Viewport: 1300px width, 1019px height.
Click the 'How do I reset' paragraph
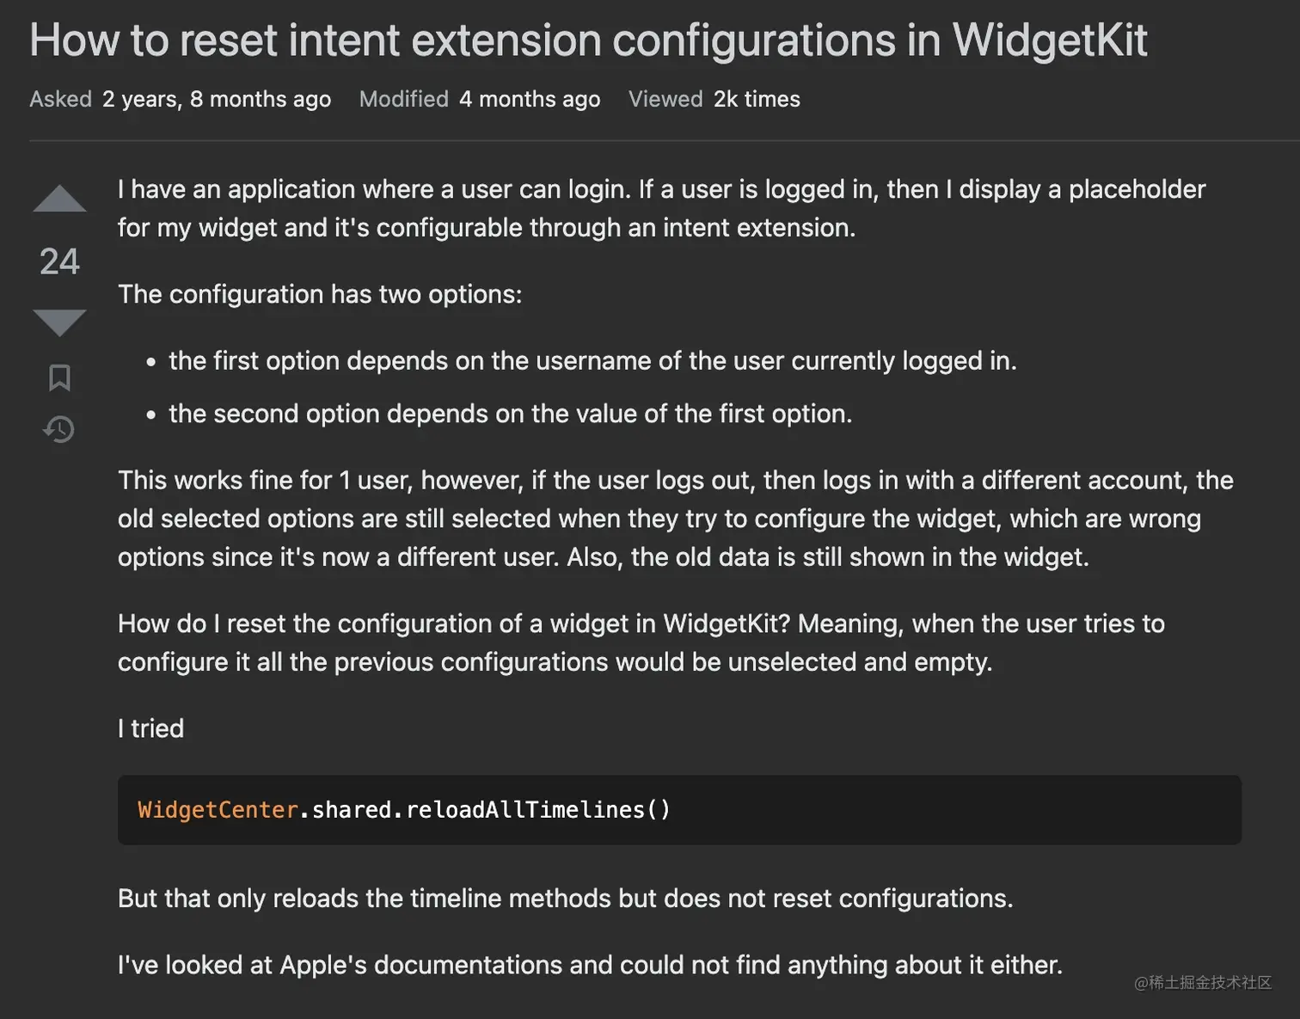point(641,642)
